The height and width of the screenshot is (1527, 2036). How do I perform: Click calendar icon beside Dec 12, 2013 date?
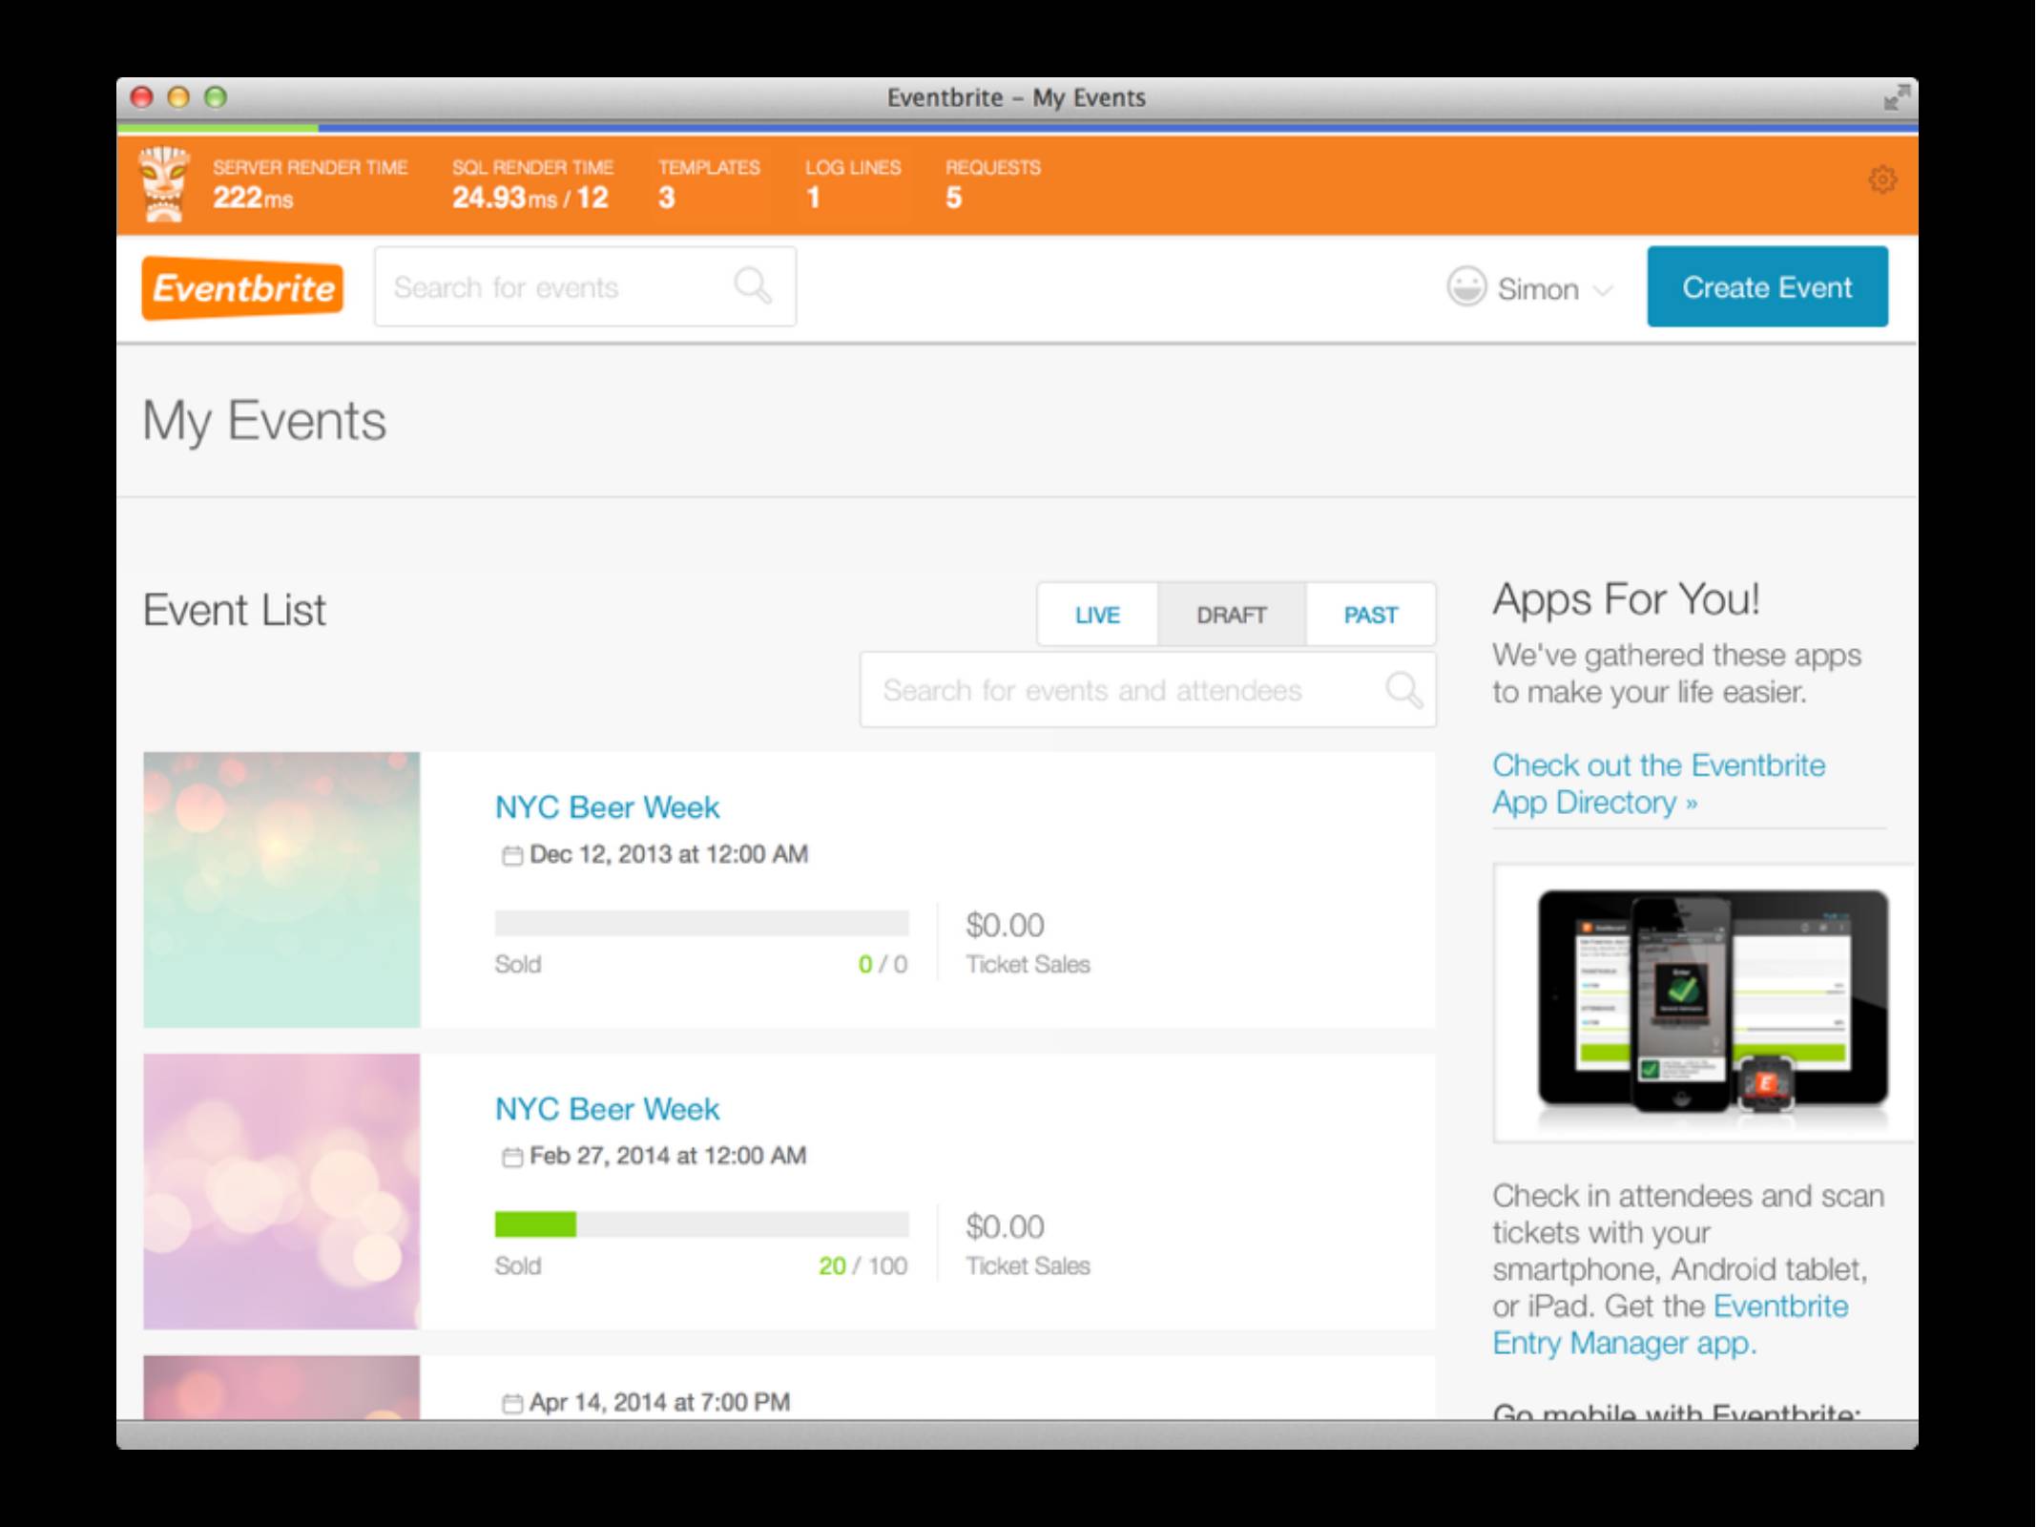tap(512, 855)
